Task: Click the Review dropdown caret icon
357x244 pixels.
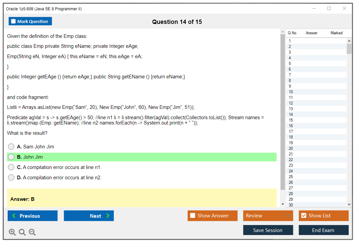Action: [288, 215]
